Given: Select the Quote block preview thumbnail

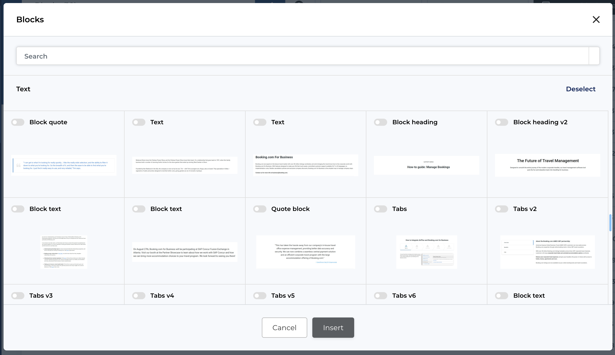Looking at the screenshot, I should coord(305,252).
